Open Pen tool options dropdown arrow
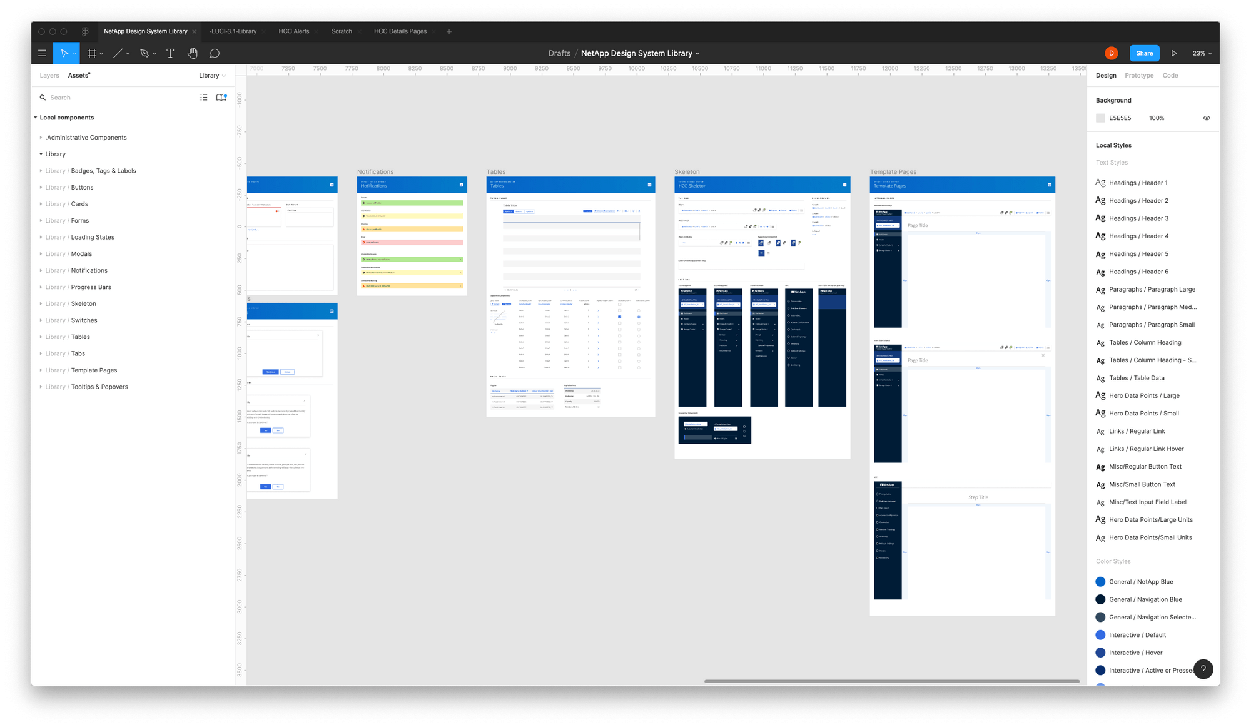The width and height of the screenshot is (1251, 727). (154, 54)
